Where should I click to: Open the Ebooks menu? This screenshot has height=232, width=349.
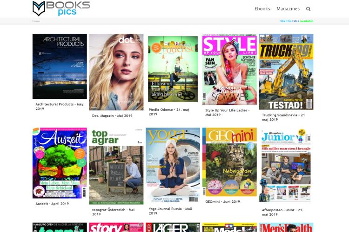click(x=262, y=9)
